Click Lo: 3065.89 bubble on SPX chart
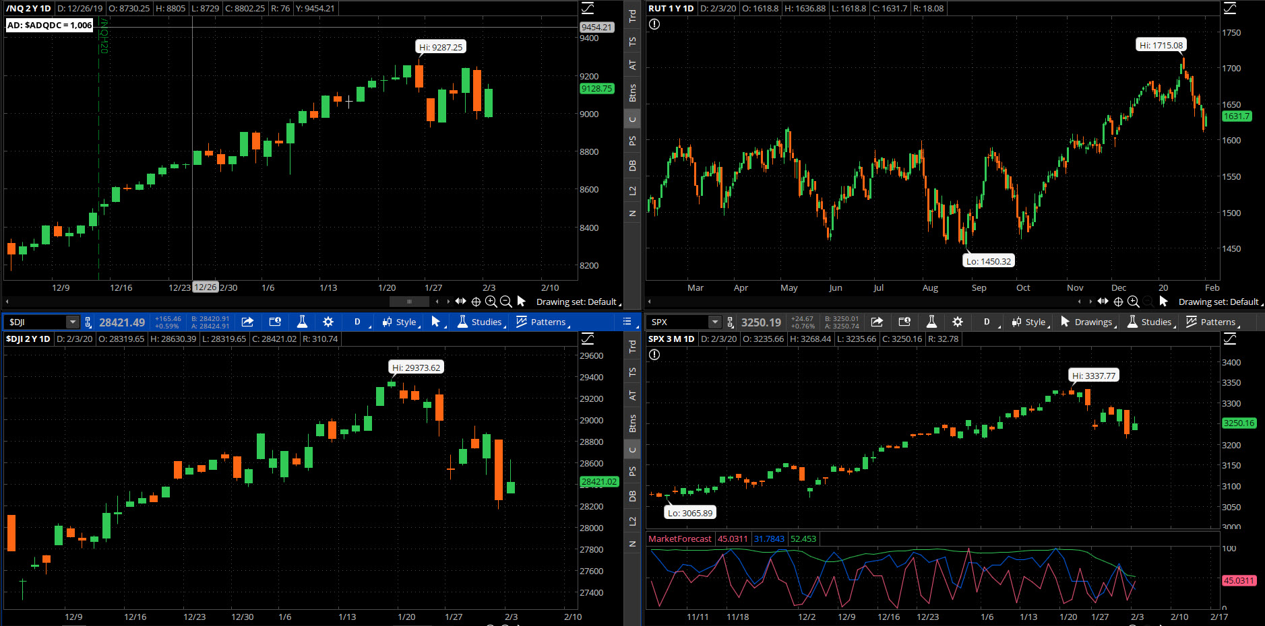 (690, 513)
